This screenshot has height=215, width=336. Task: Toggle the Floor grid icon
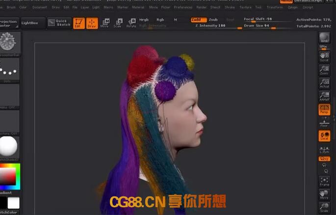(x=324, y=123)
